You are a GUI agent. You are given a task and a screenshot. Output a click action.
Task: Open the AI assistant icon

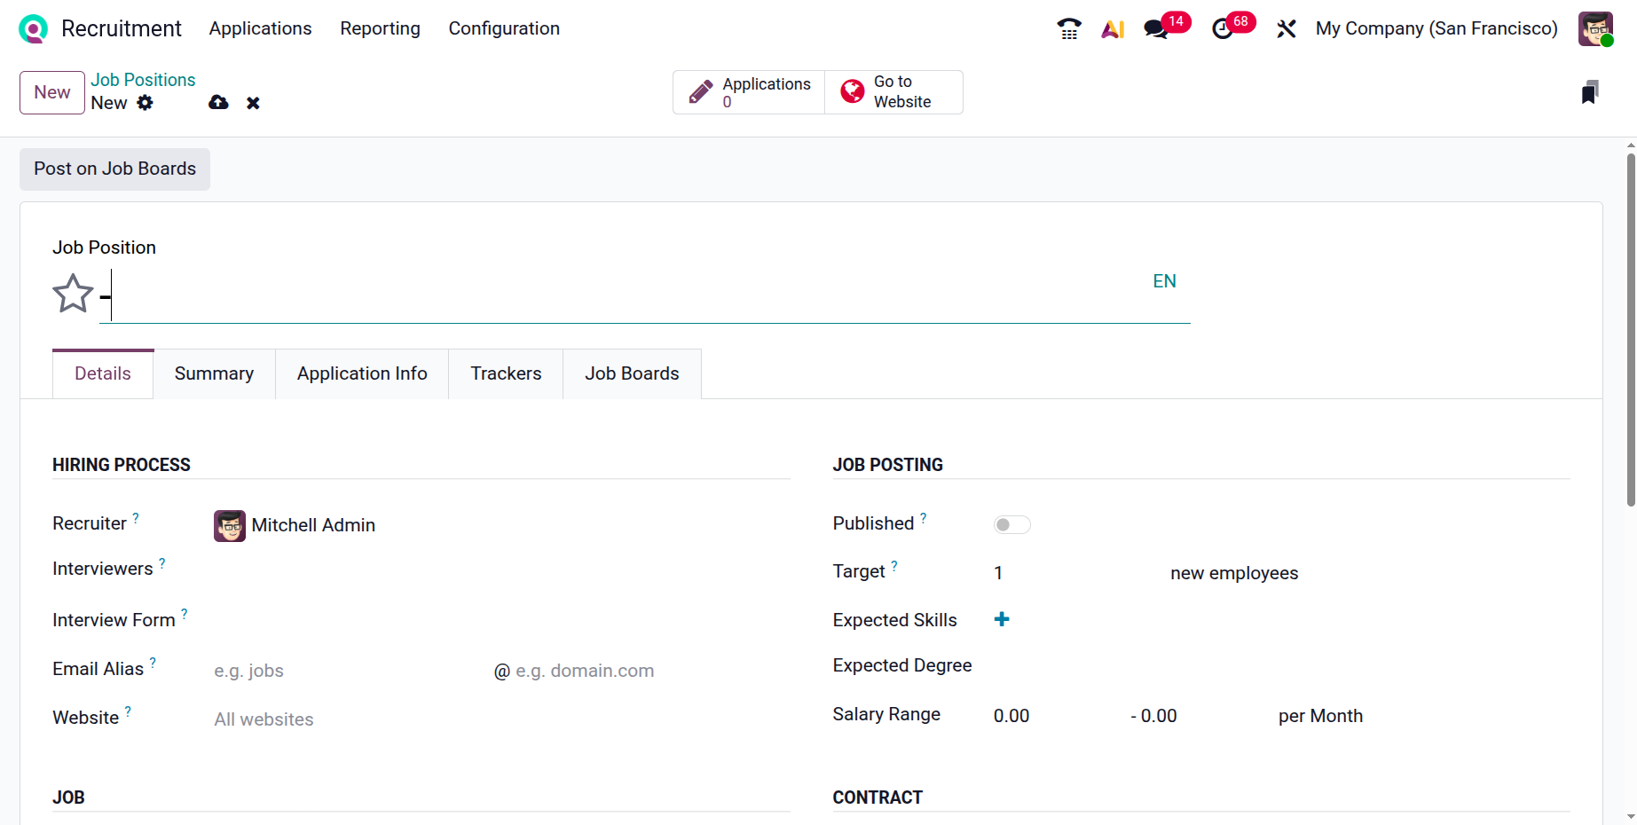click(1113, 29)
